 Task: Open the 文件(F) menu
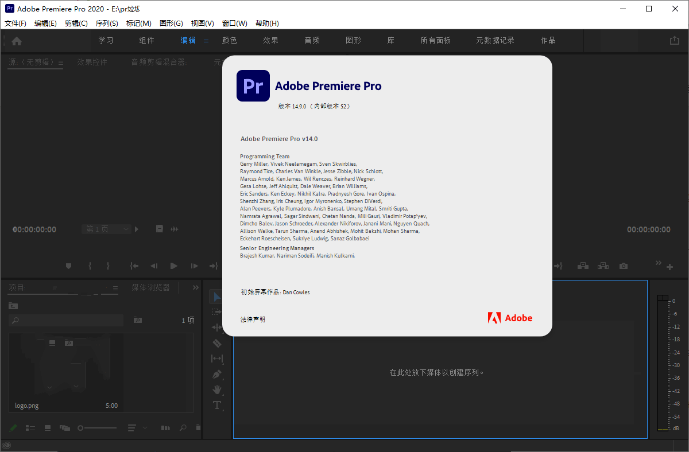tap(16, 24)
